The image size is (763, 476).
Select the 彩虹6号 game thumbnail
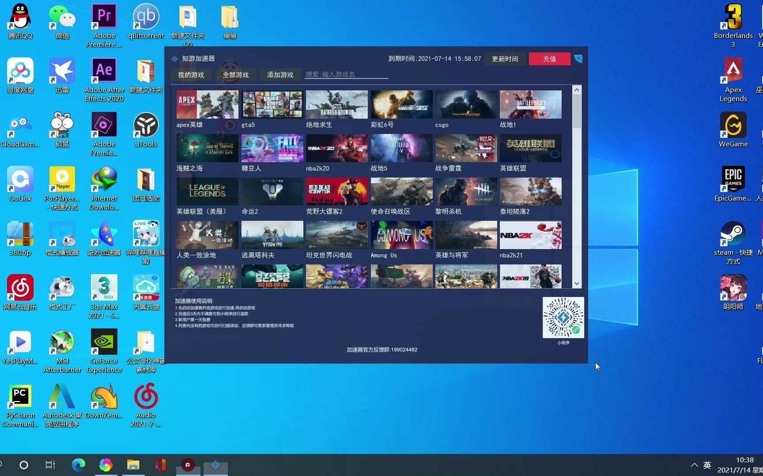[401, 104]
